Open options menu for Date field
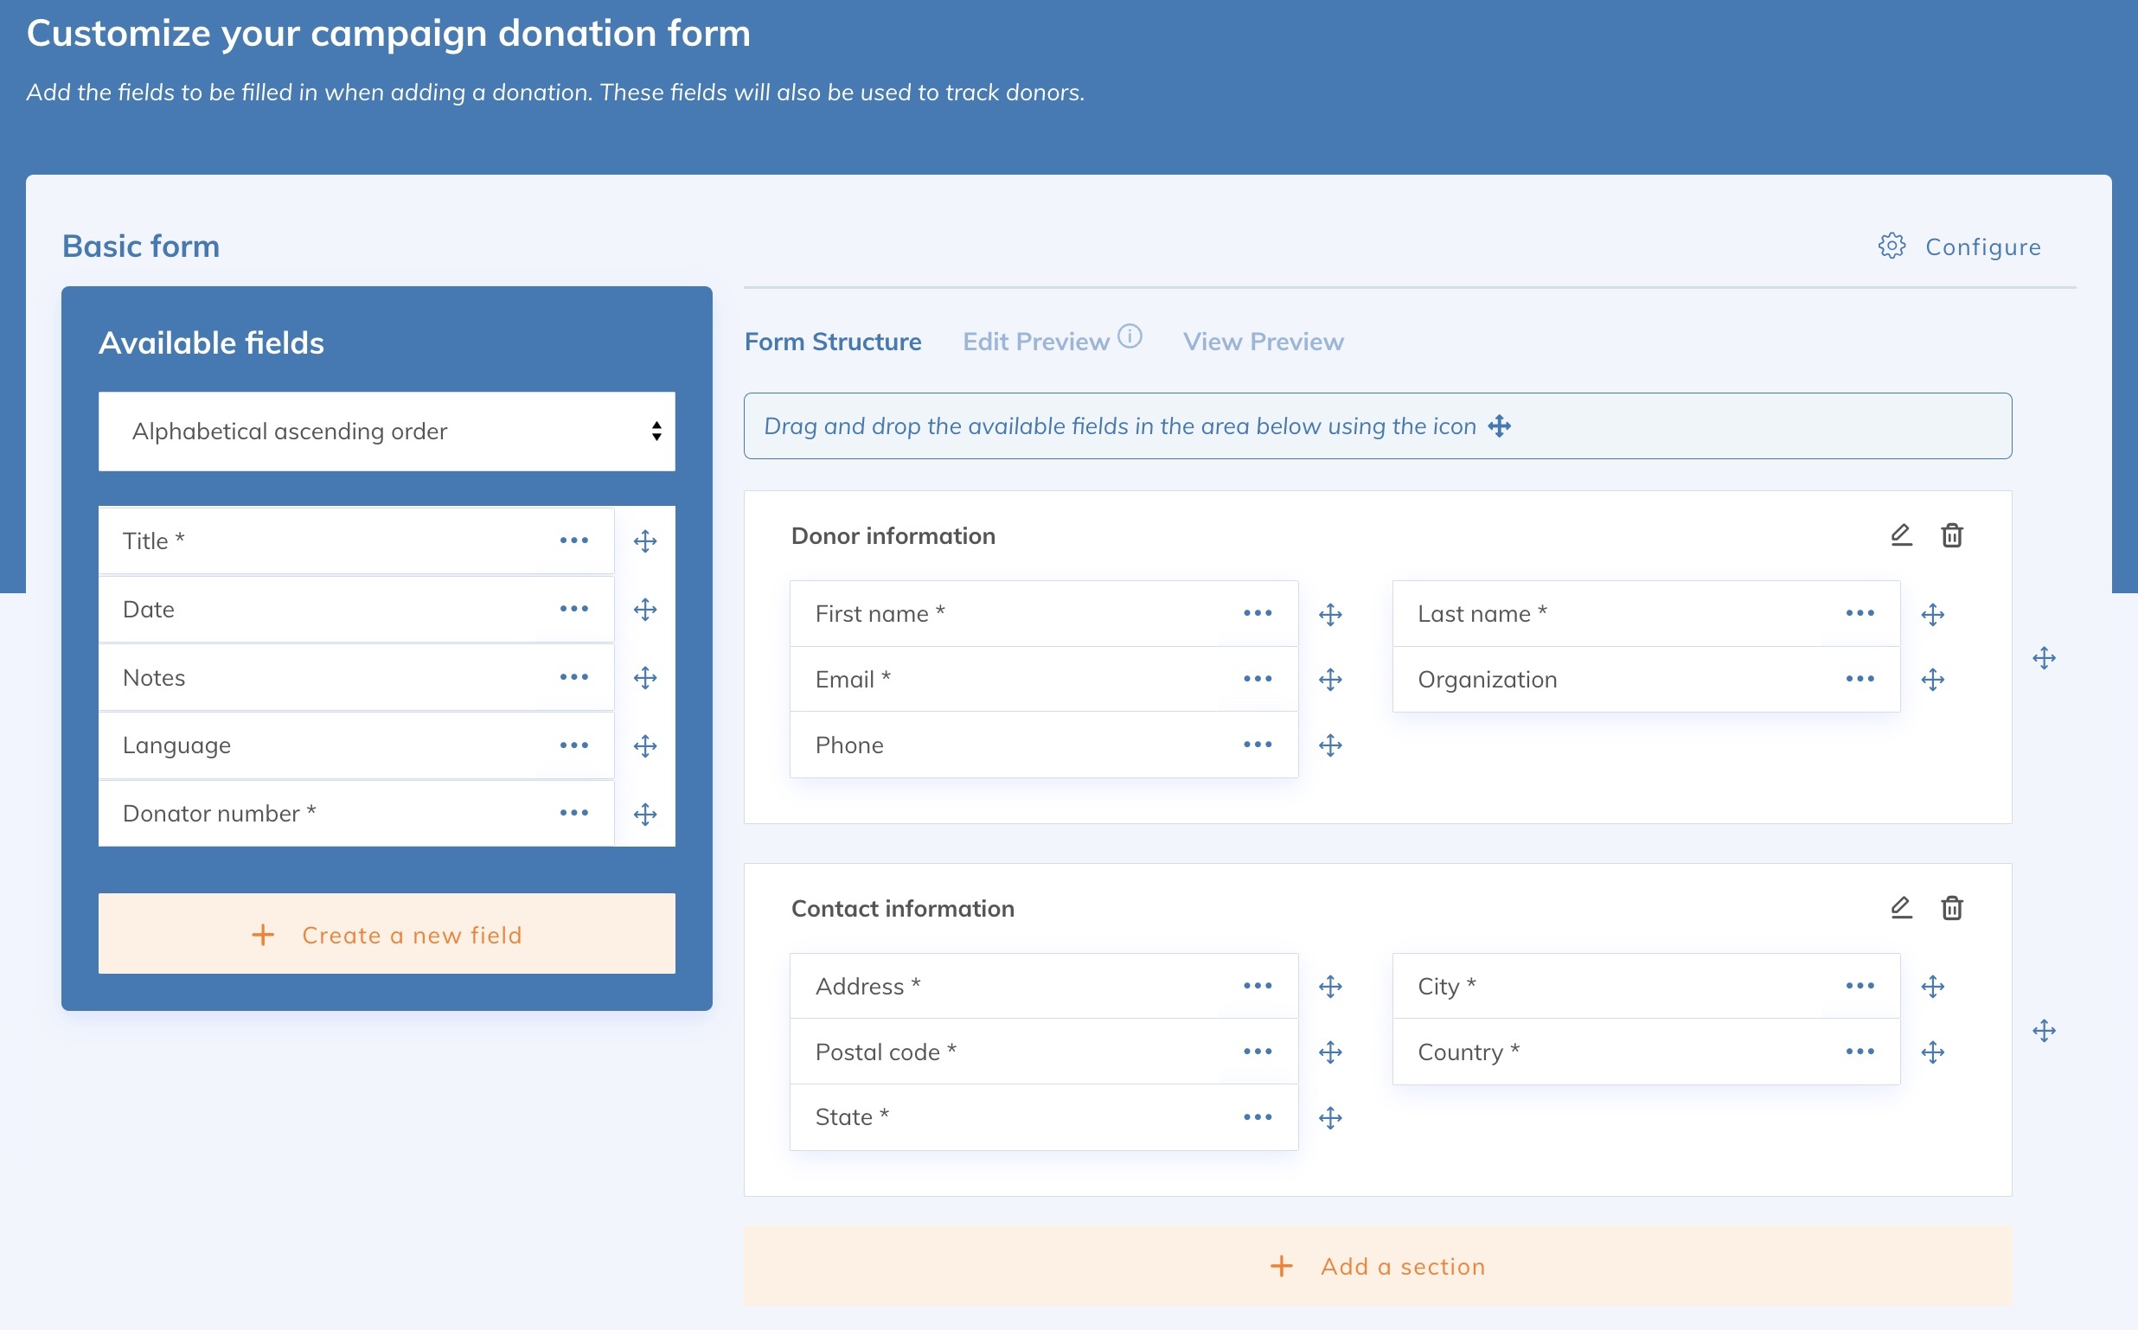Viewport: 2138px width, 1330px height. click(573, 608)
